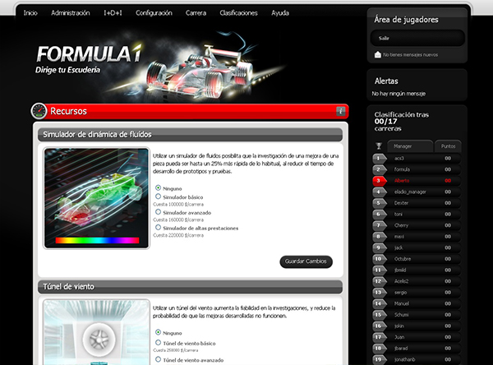Select Simulador básico option
Screen dimensions: 493x365
(158, 196)
